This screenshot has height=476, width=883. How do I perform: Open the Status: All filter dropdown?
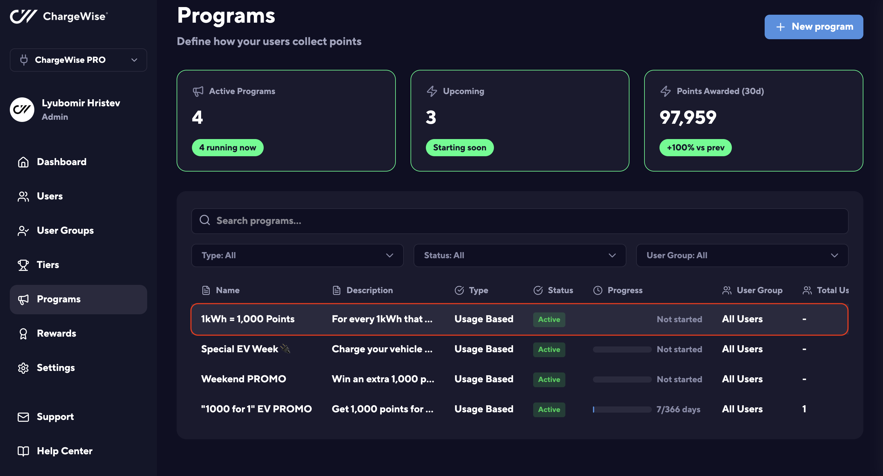(519, 255)
